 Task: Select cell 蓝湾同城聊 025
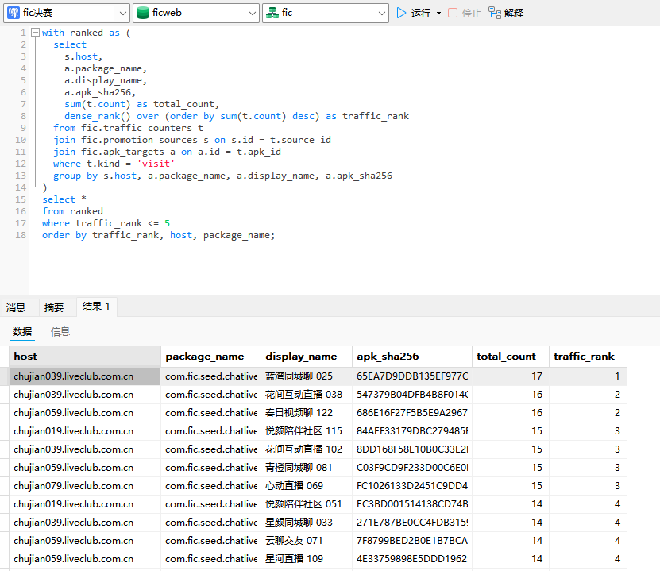tap(307, 376)
